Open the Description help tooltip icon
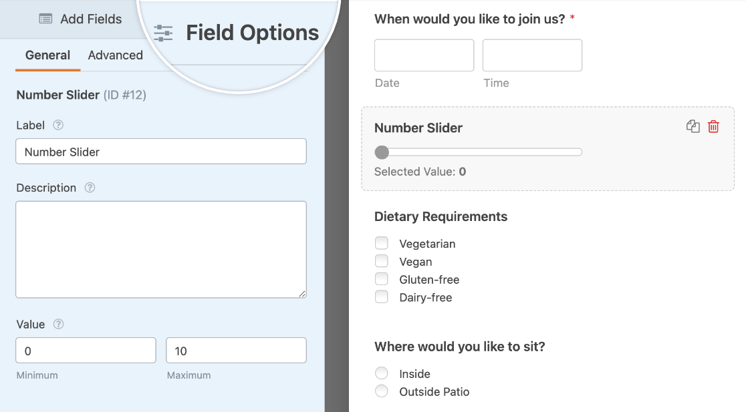This screenshot has height=412, width=746. (x=90, y=188)
